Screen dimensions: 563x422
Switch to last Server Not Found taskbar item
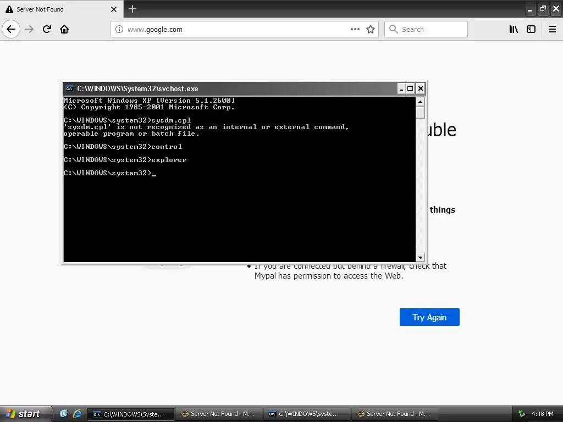click(394, 414)
